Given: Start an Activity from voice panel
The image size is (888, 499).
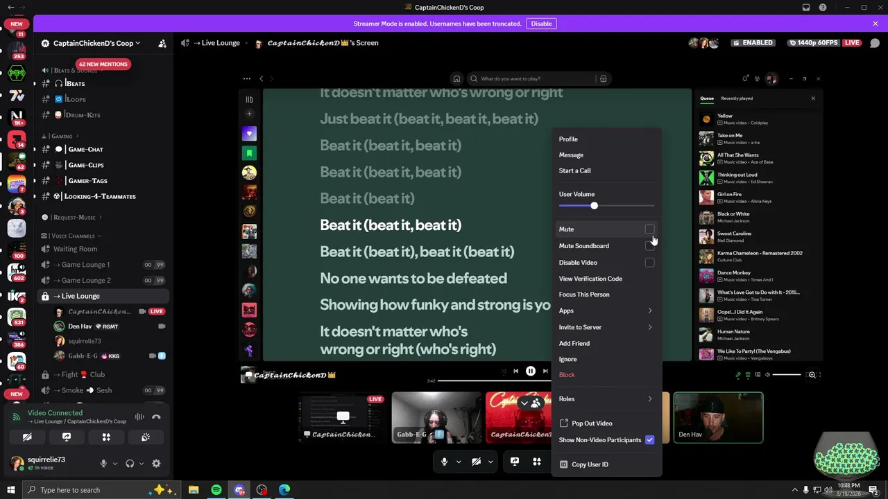Looking at the screenshot, I should [x=106, y=437].
